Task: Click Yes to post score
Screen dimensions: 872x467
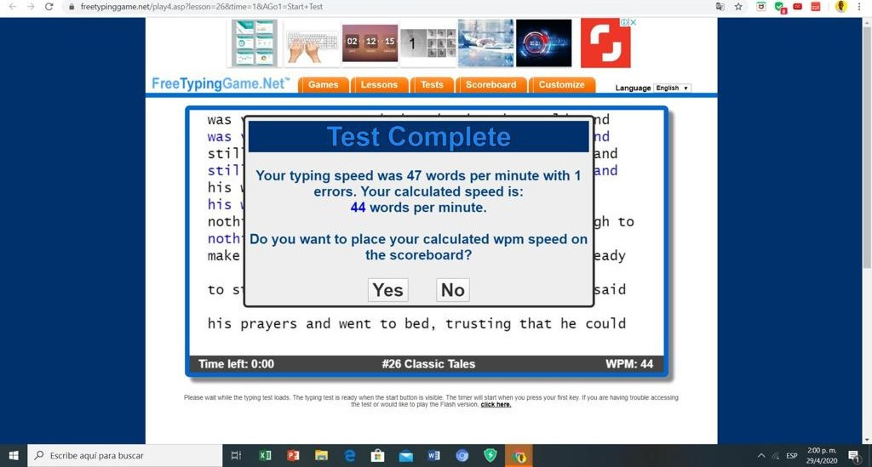Action: click(x=387, y=290)
